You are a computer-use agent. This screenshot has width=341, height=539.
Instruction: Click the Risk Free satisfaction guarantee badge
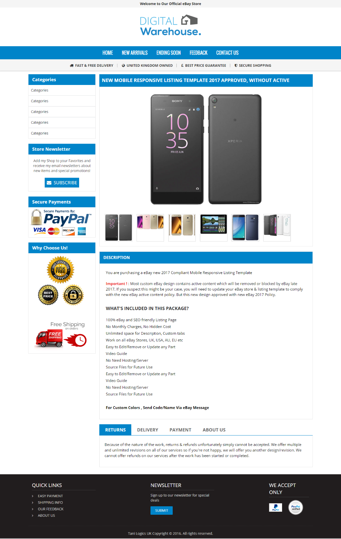pyautogui.click(x=61, y=270)
